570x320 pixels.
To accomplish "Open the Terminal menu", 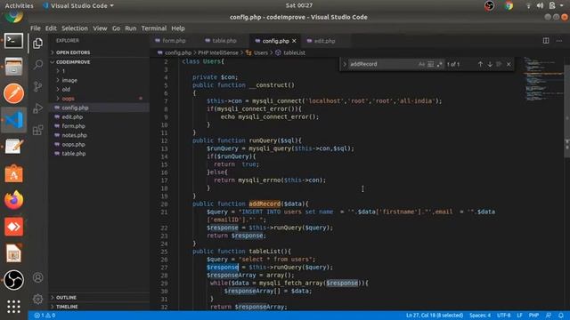I will coord(154,28).
